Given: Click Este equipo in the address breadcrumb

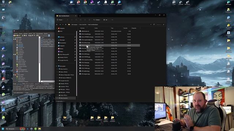Looking at the screenshot, I should [x=74, y=24].
